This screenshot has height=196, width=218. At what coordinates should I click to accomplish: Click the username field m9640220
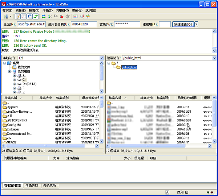click(x=84, y=24)
